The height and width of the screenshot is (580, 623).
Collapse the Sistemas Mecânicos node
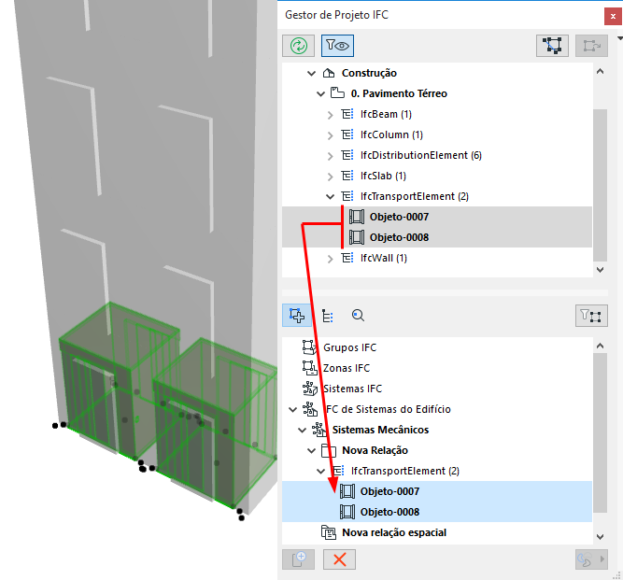tap(303, 431)
